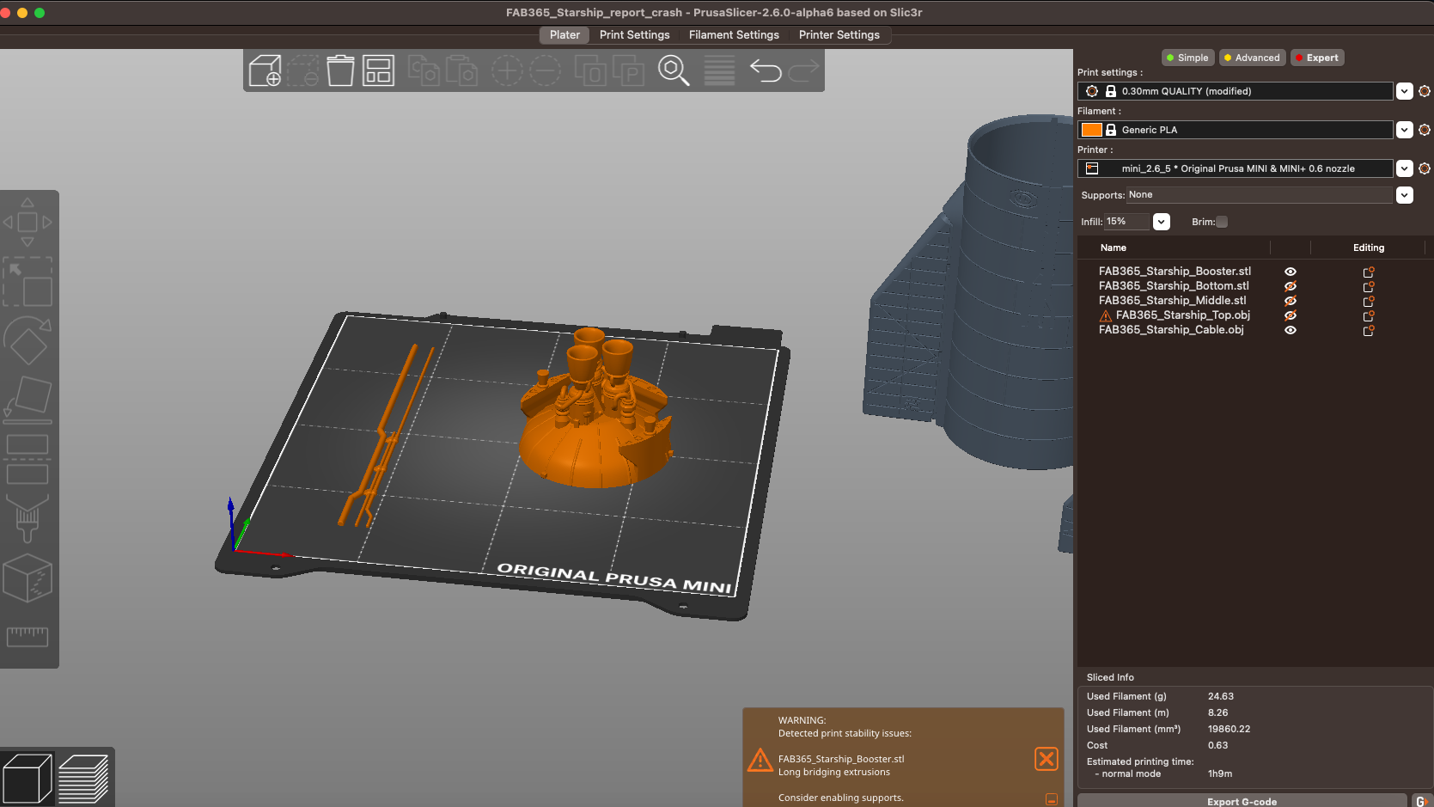The width and height of the screenshot is (1434, 807).
Task: Select the Scale tool in left toolbar
Action: click(x=27, y=281)
